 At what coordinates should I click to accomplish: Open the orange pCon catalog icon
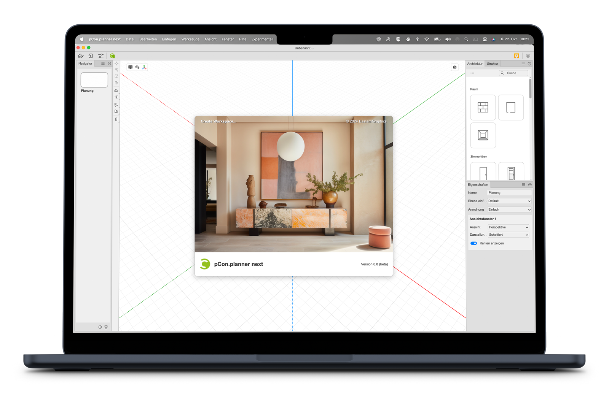point(517,56)
